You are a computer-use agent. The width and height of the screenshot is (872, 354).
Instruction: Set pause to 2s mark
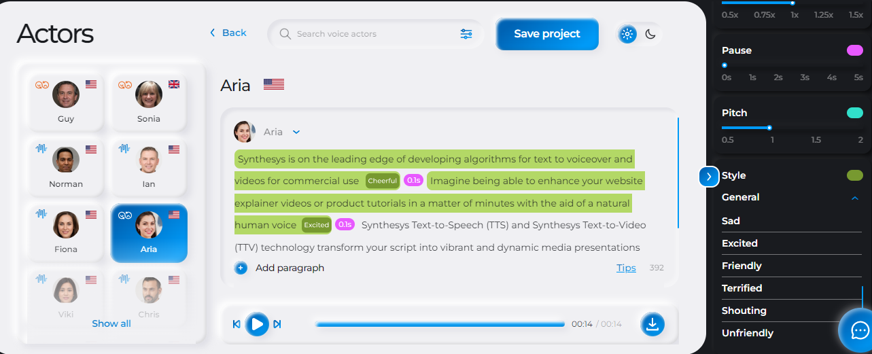point(778,77)
